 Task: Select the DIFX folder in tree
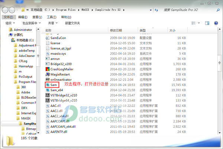coord(24,108)
